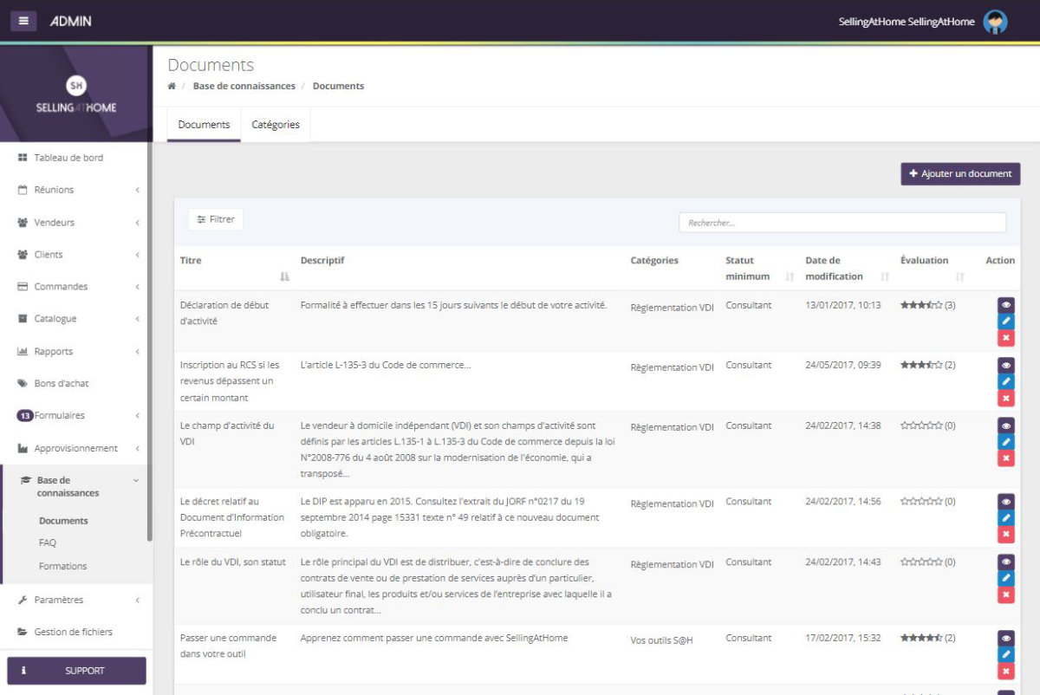This screenshot has width=1040, height=695.
Task: Open the Filtrer button
Action: click(x=216, y=219)
